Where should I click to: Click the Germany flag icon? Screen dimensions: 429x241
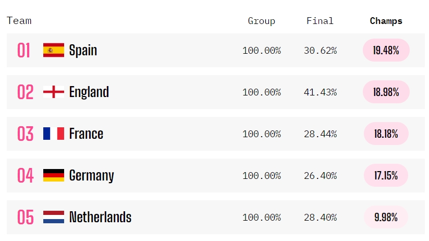point(54,175)
